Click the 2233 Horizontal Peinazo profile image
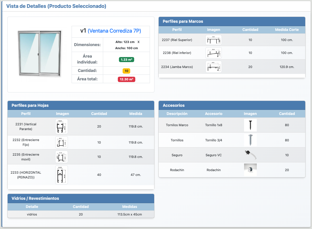312x229 pixels. click(x=61, y=175)
